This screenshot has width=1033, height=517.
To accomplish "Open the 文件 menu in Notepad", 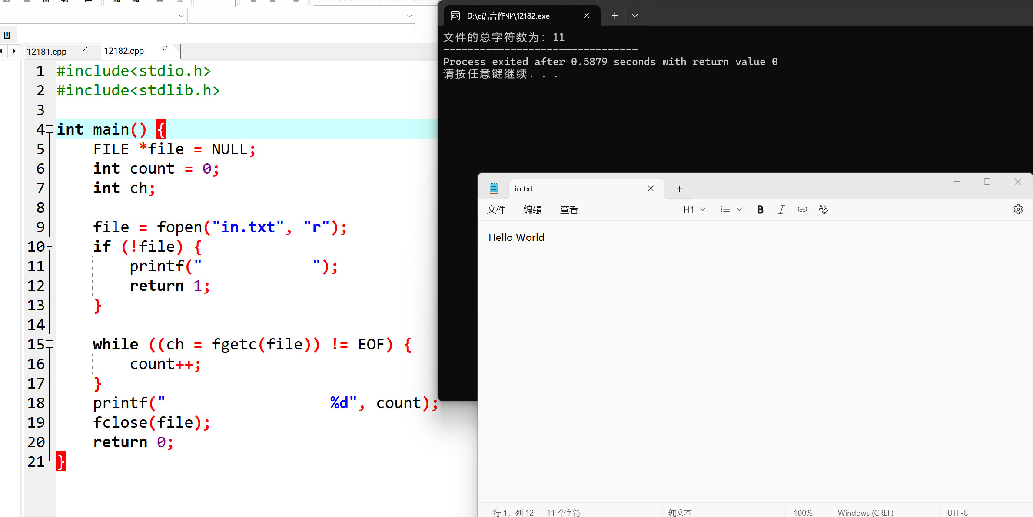I will [x=496, y=210].
